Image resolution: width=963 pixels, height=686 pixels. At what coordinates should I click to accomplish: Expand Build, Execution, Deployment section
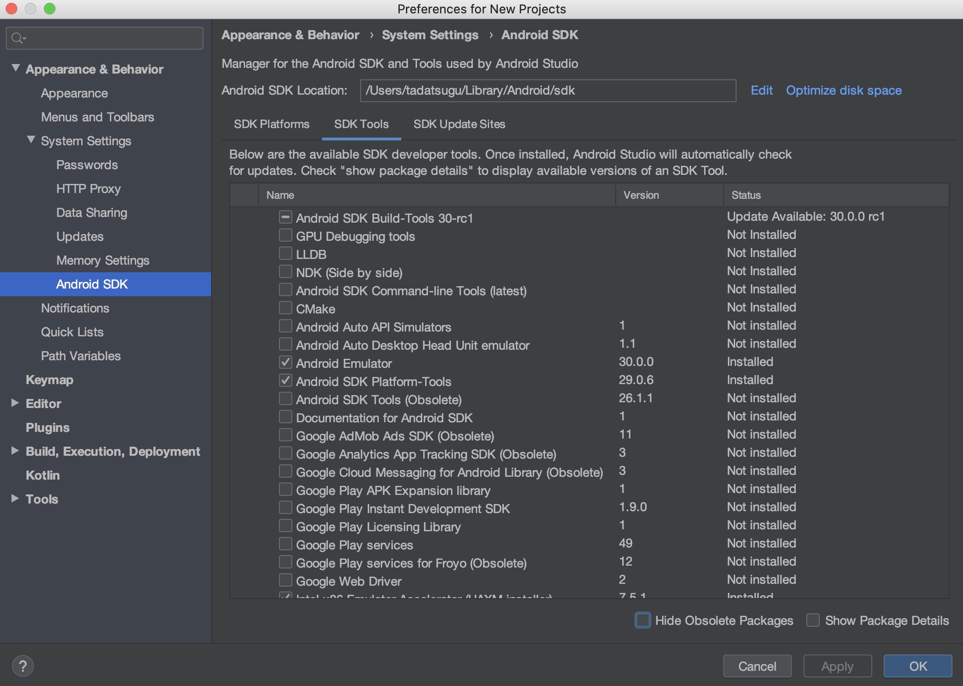pos(15,450)
